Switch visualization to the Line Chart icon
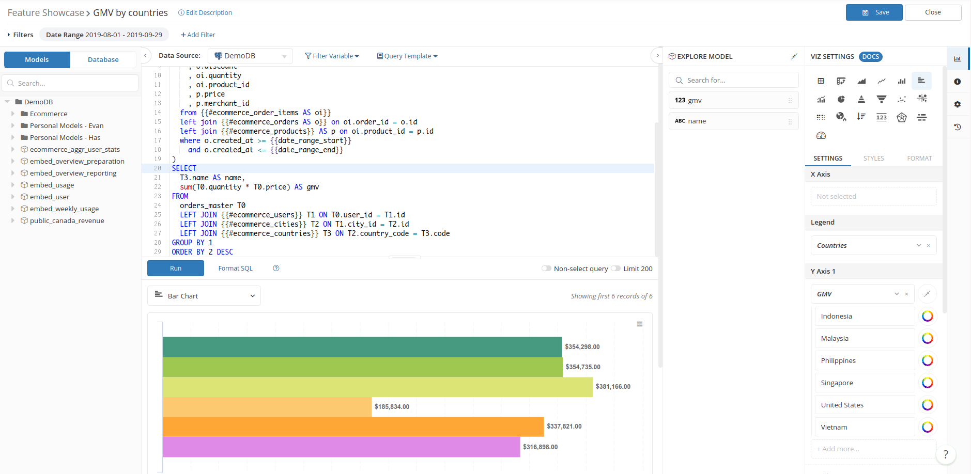This screenshot has width=971, height=474. point(882,81)
